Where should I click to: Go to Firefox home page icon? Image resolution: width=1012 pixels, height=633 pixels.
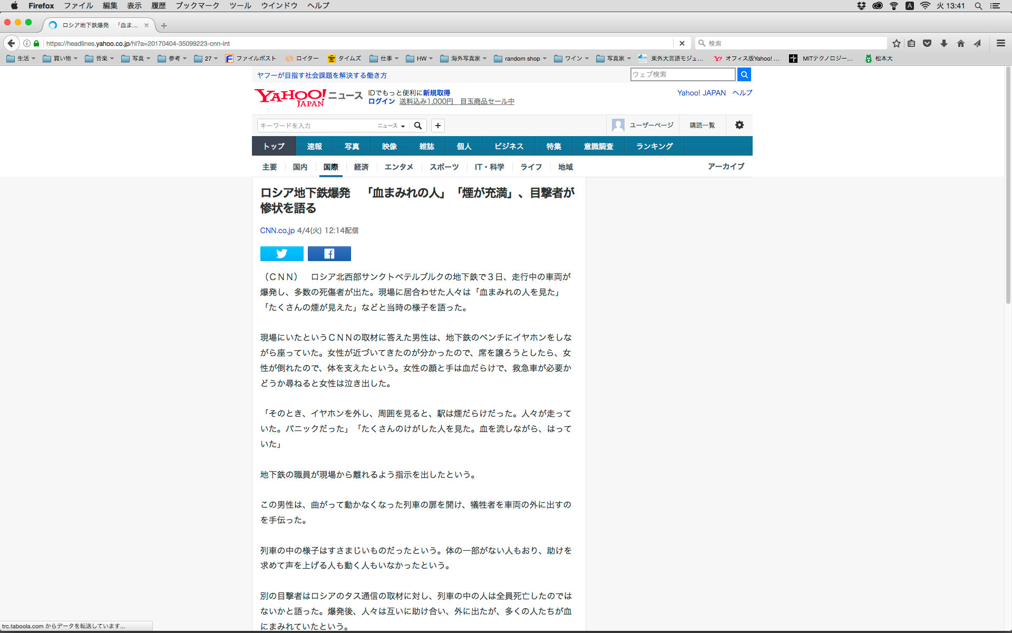click(x=960, y=43)
